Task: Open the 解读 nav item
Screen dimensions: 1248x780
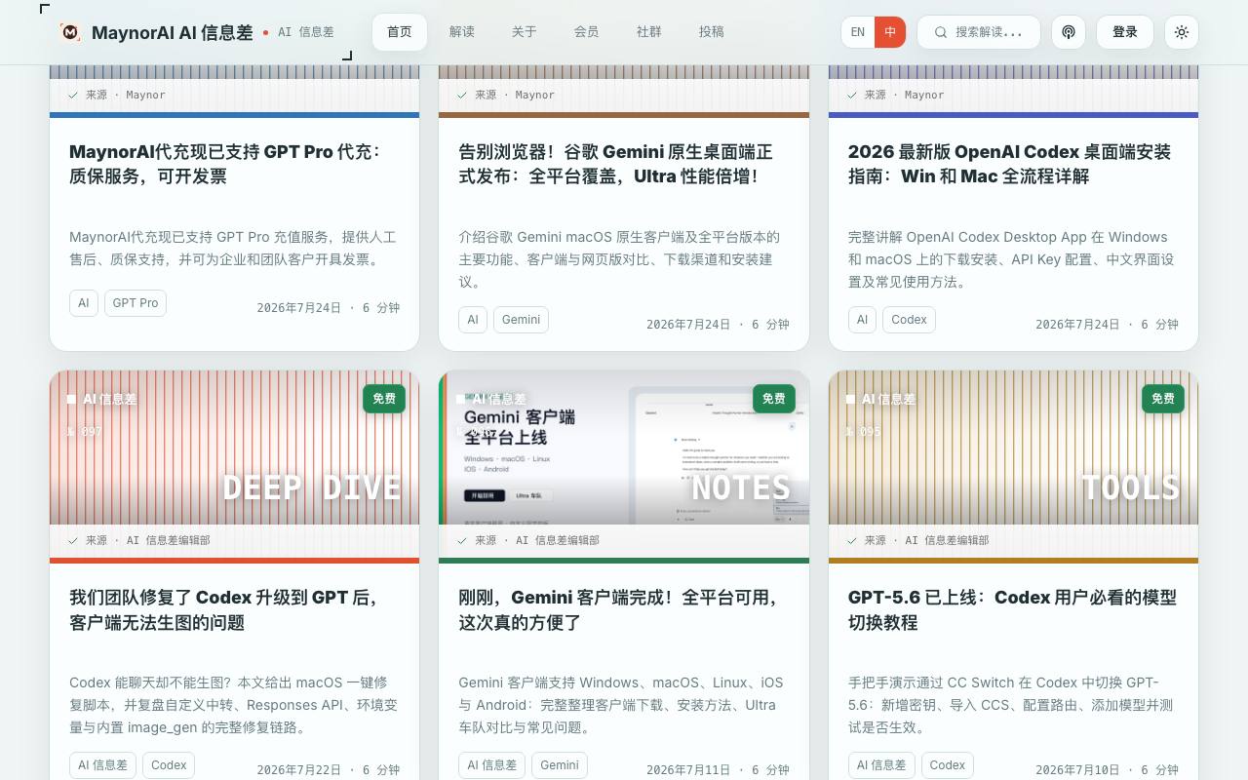Action: coord(462,32)
